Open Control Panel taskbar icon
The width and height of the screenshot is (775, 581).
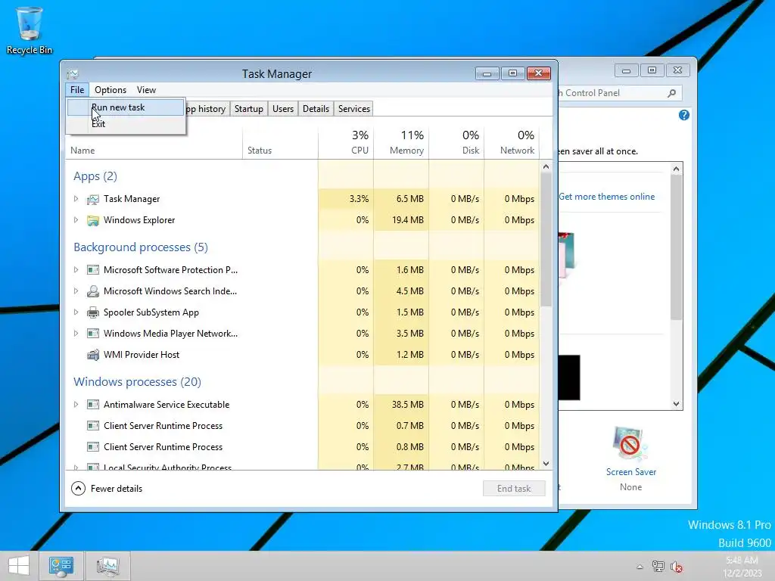point(61,566)
